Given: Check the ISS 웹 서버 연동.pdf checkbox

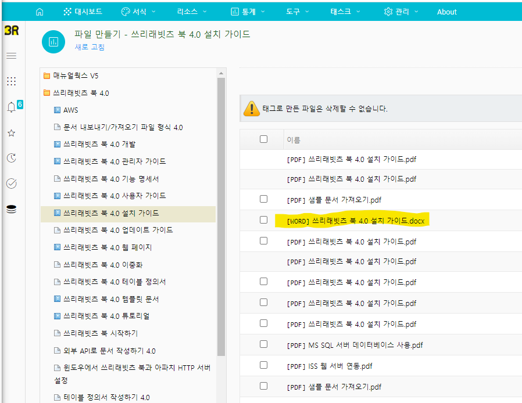Looking at the screenshot, I should (x=264, y=365).
